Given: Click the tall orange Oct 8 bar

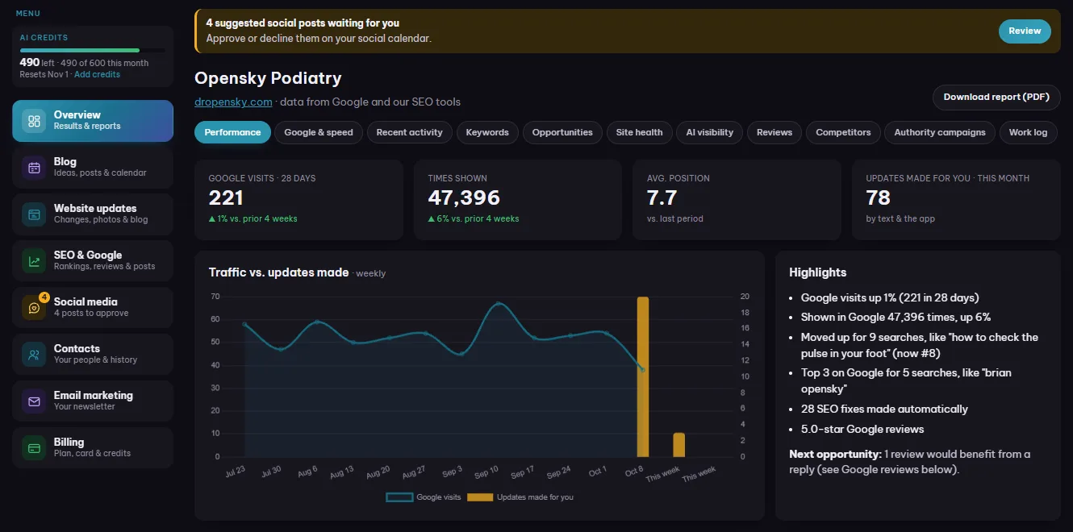Looking at the screenshot, I should 643,376.
